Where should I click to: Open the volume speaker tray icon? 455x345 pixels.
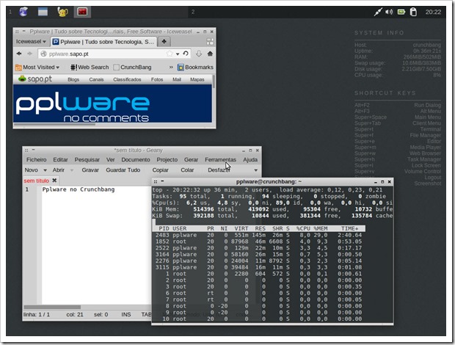point(389,12)
